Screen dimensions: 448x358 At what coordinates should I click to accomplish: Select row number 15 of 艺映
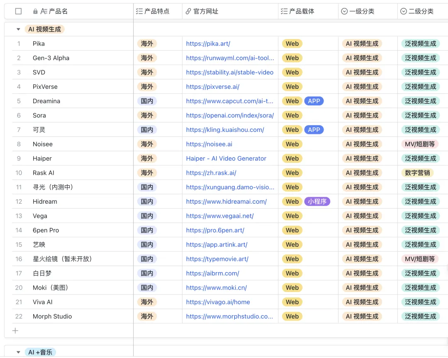[19, 245]
